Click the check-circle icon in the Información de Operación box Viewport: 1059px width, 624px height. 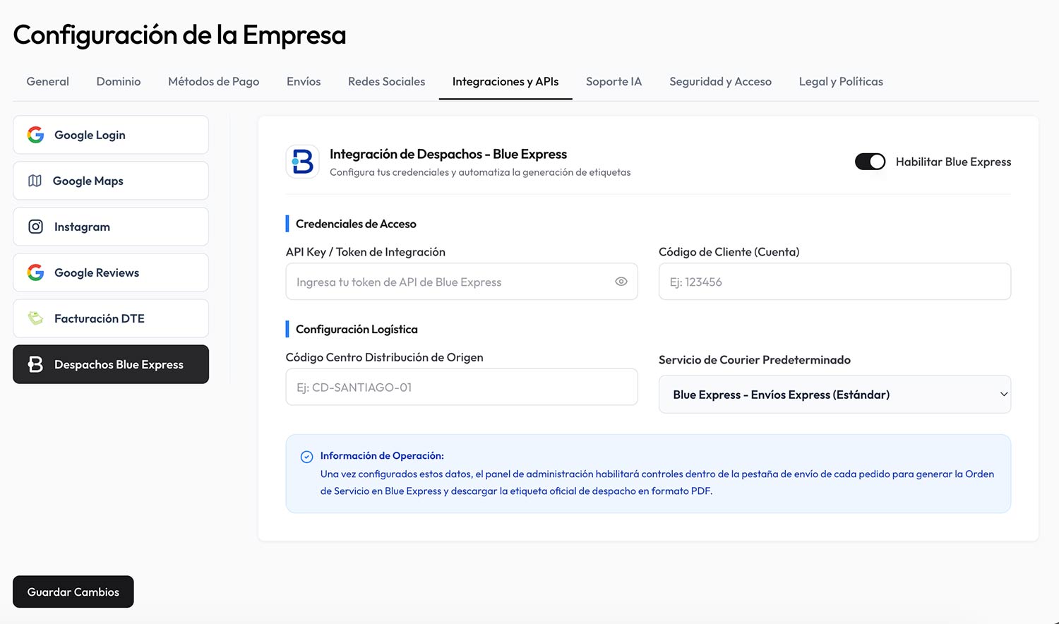click(x=306, y=457)
